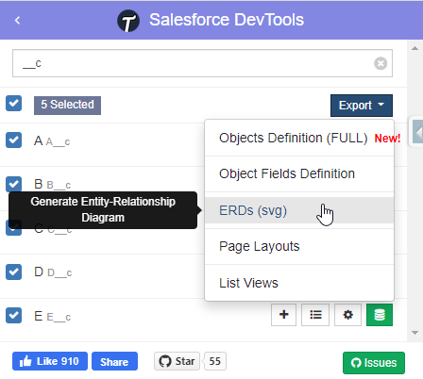Click the Facebook Like 910 button

click(50, 361)
